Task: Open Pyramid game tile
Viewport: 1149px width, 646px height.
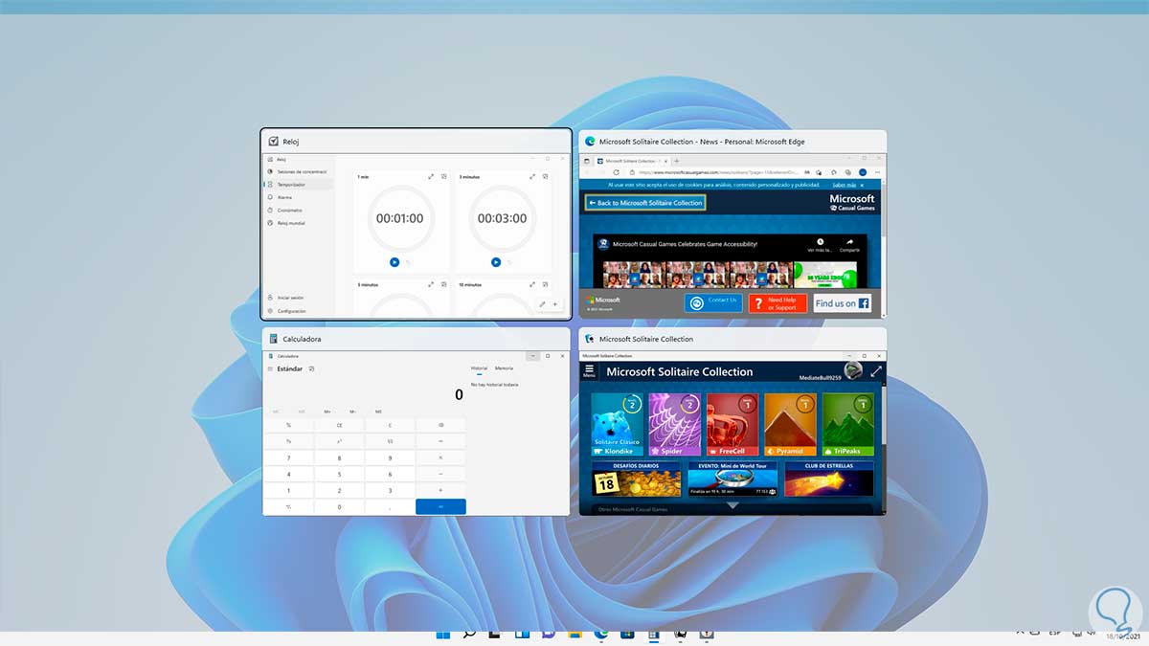Action: click(790, 424)
